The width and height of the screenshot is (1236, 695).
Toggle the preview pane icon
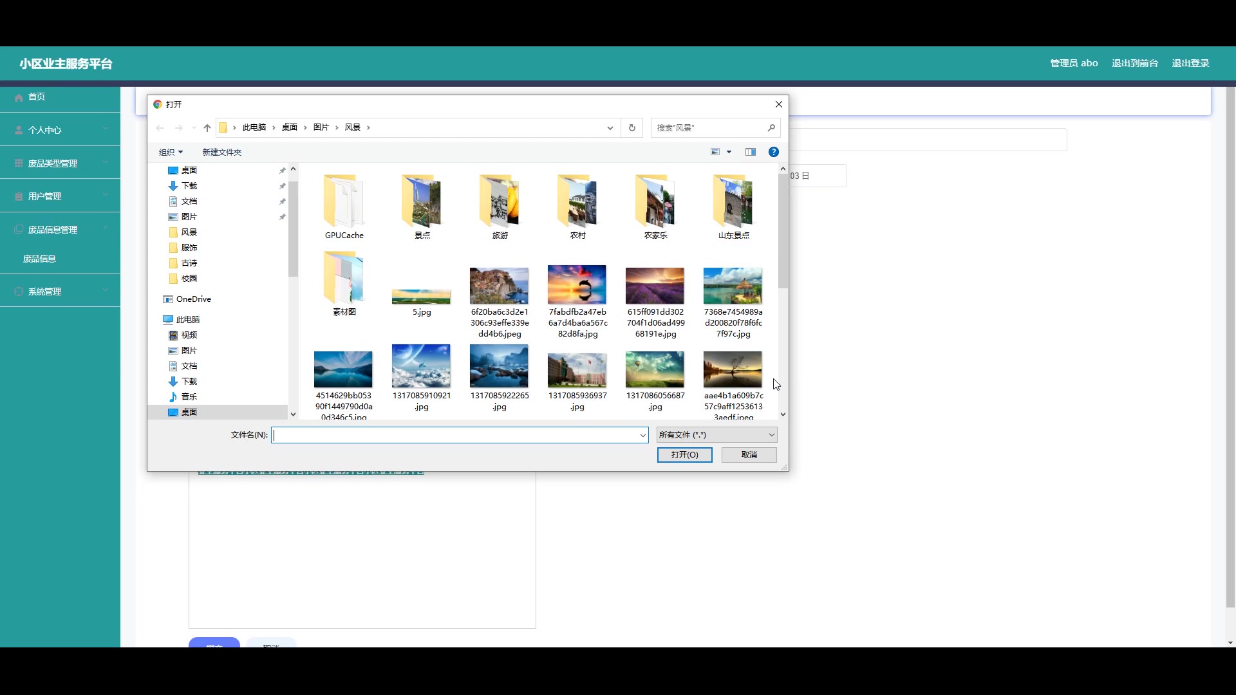751,152
